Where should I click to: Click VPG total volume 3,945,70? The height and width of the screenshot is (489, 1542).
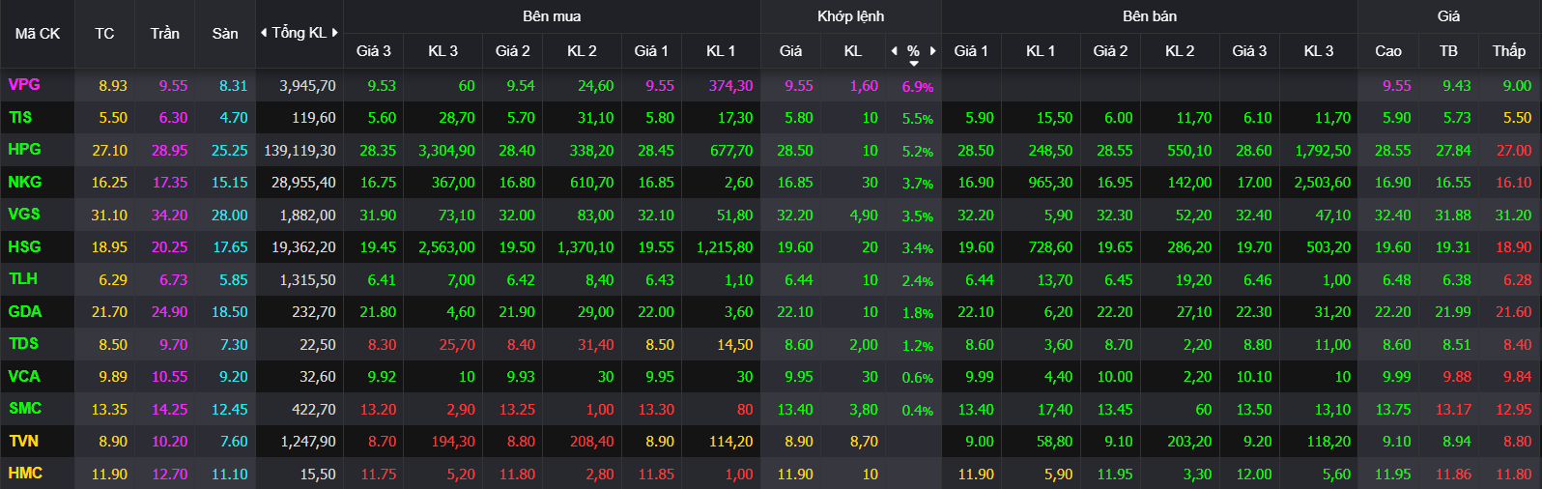(x=307, y=86)
